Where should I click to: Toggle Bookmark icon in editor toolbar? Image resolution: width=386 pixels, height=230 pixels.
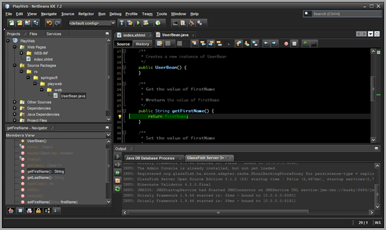[255, 43]
